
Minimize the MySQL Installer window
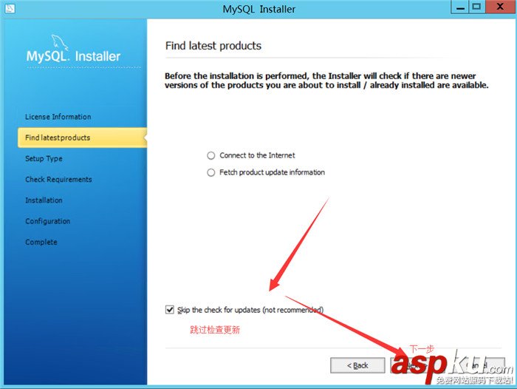tap(460, 7)
